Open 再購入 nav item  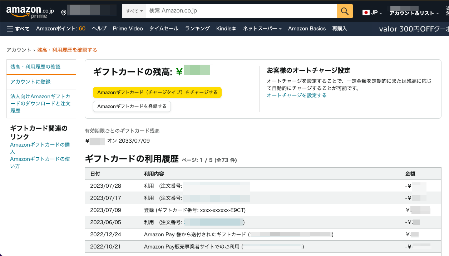point(340,29)
